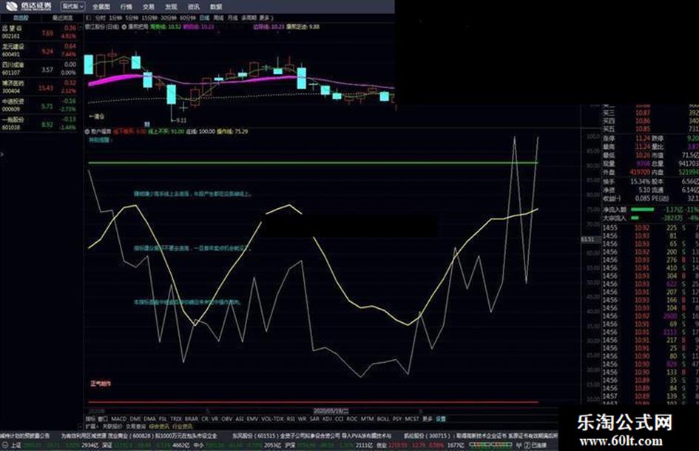Switch to the 最近浏览 tab
Viewport: 699px width, 451px height.
coord(62,18)
